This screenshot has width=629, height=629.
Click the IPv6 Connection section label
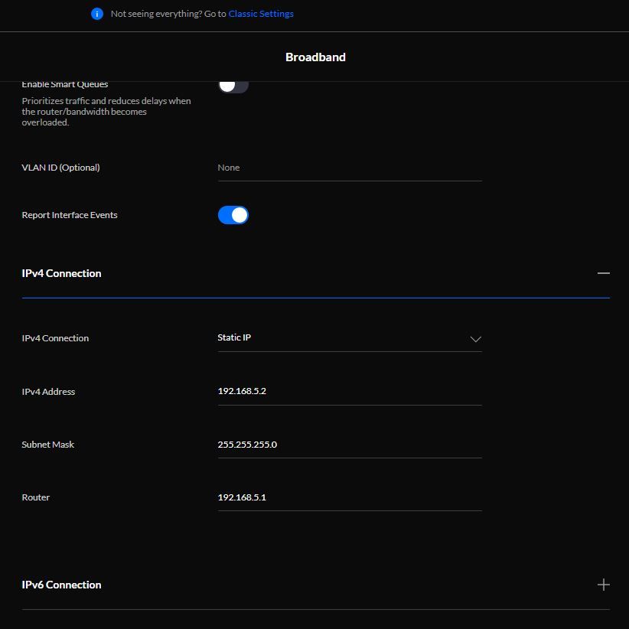tap(61, 584)
